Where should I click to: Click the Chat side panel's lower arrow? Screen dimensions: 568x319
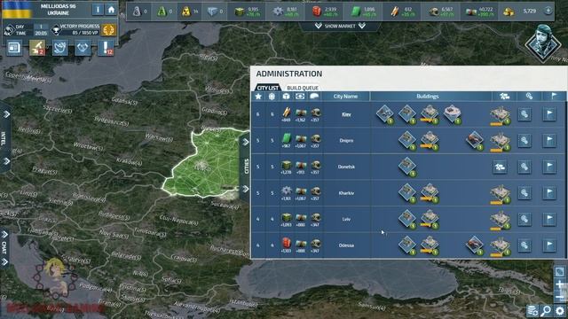tap(4, 261)
